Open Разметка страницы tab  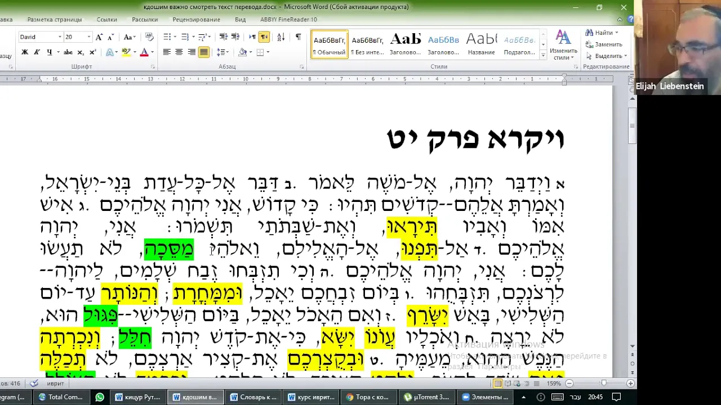click(x=55, y=20)
